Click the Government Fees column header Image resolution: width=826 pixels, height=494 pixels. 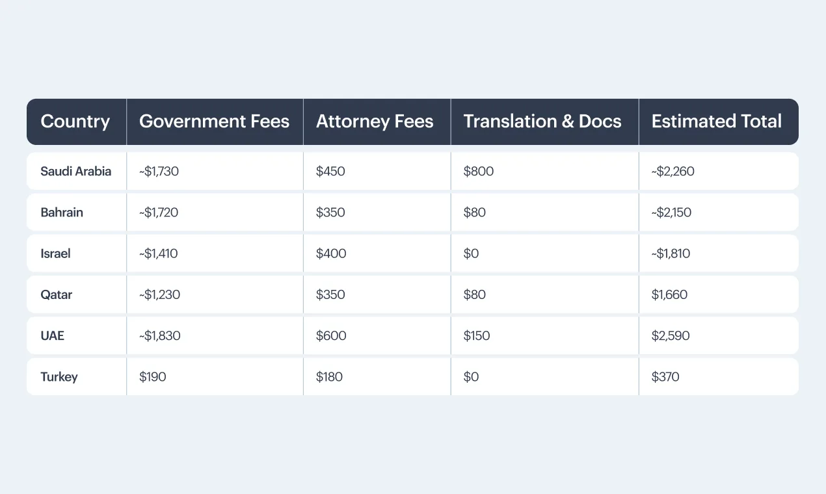pyautogui.click(x=214, y=122)
